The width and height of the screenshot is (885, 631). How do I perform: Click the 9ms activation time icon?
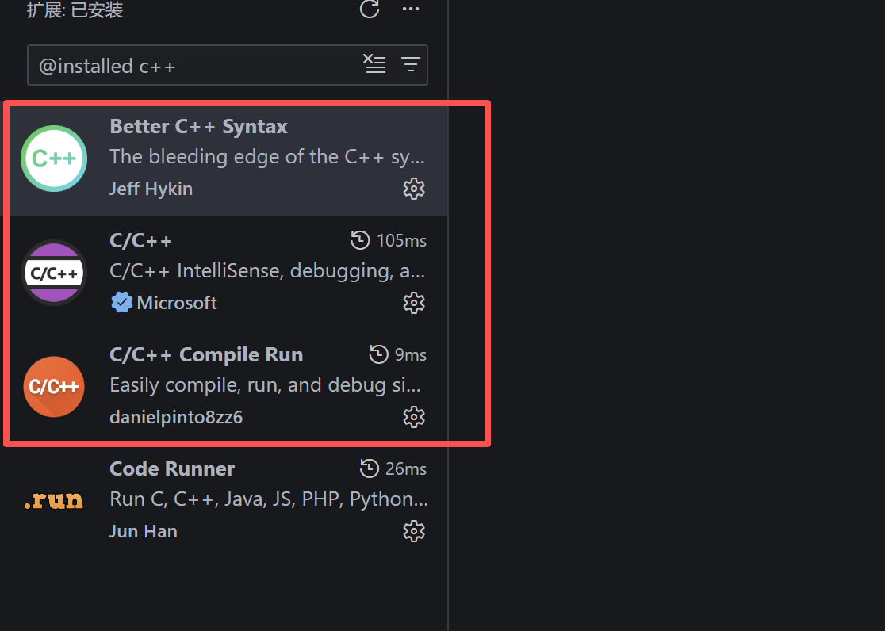coord(379,354)
